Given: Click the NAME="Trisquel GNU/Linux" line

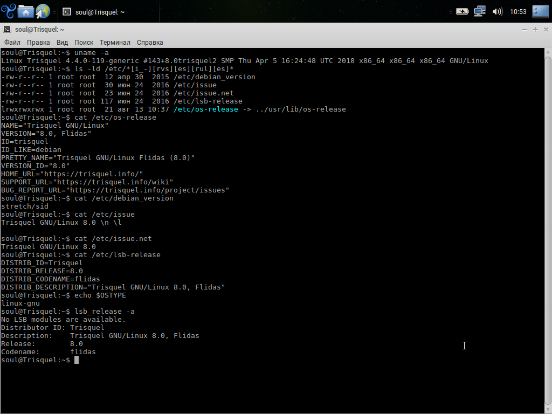Looking at the screenshot, I should [x=54, y=126].
